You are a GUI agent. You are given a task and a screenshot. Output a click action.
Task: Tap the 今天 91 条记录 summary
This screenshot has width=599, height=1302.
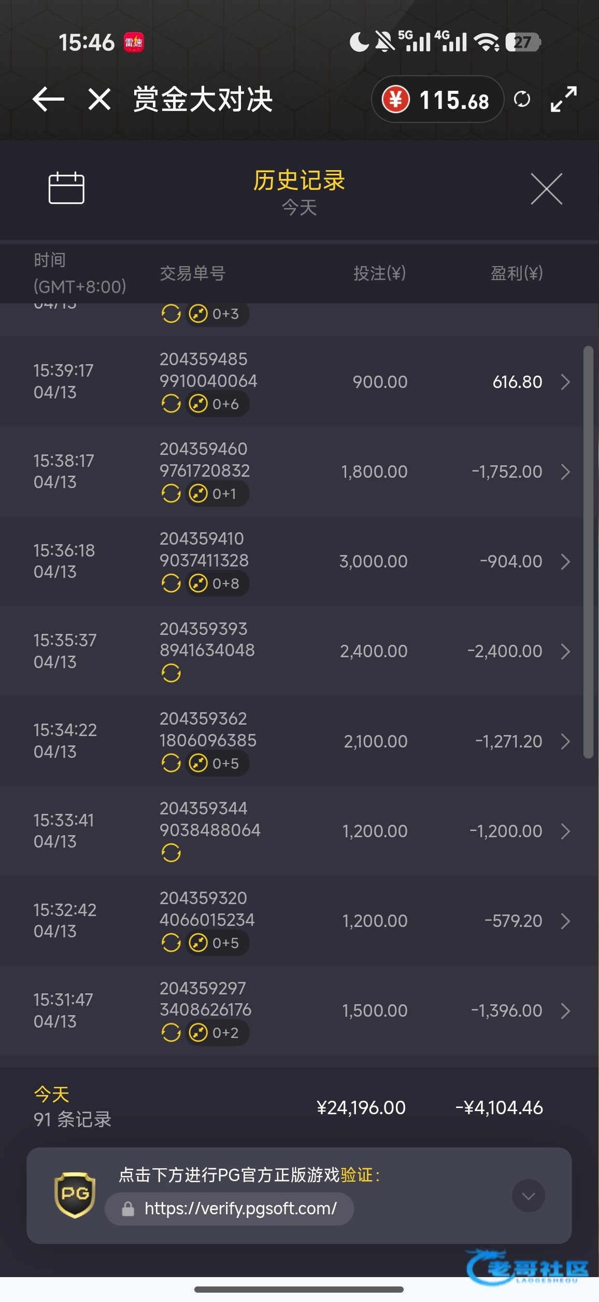click(73, 1107)
